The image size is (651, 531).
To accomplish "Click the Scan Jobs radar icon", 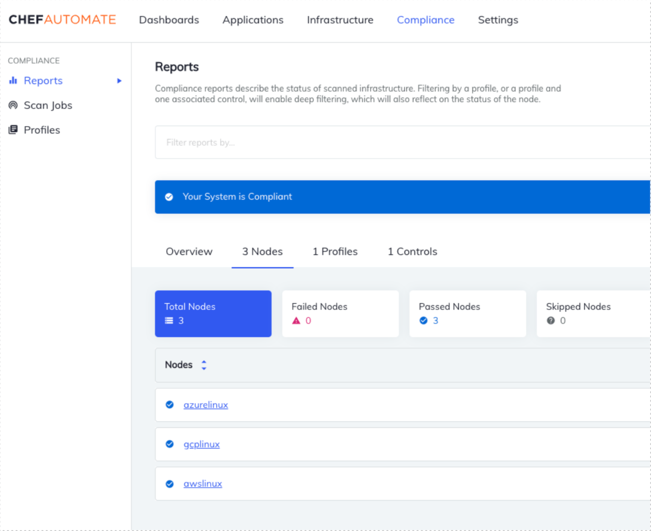I will pos(13,105).
